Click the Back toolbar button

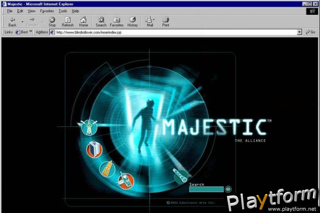point(12,22)
